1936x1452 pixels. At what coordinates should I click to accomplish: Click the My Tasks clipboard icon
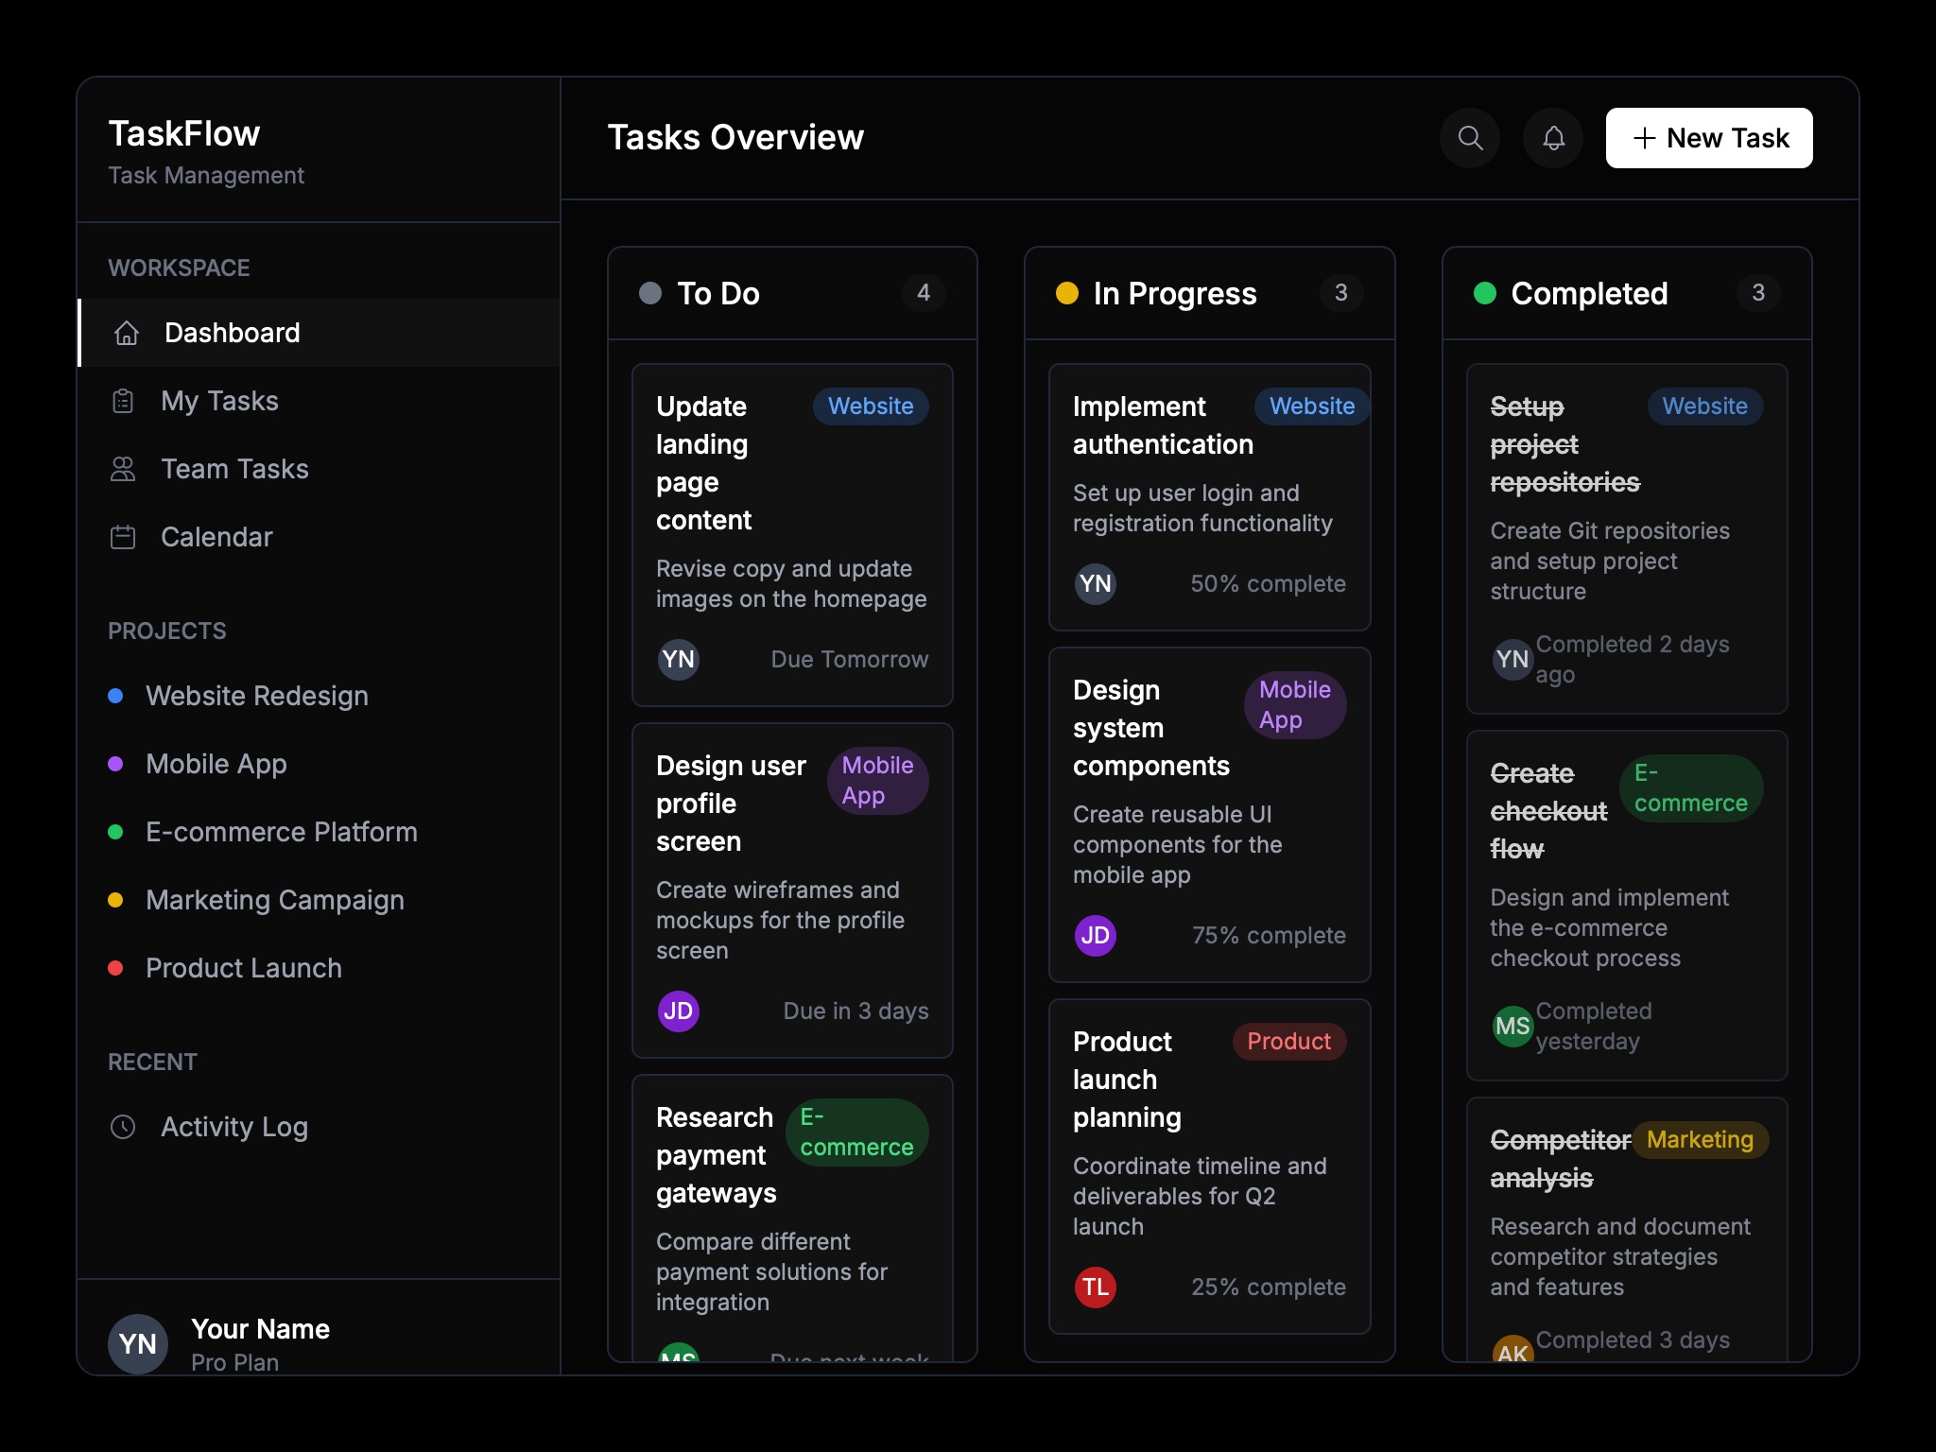tap(123, 401)
